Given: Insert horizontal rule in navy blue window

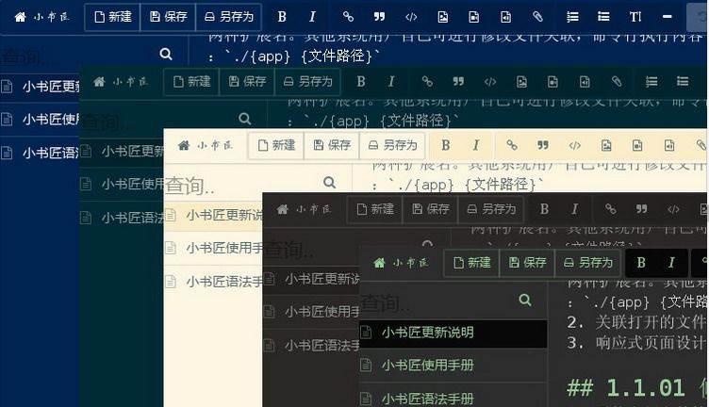Looking at the screenshot, I should coord(667,17).
